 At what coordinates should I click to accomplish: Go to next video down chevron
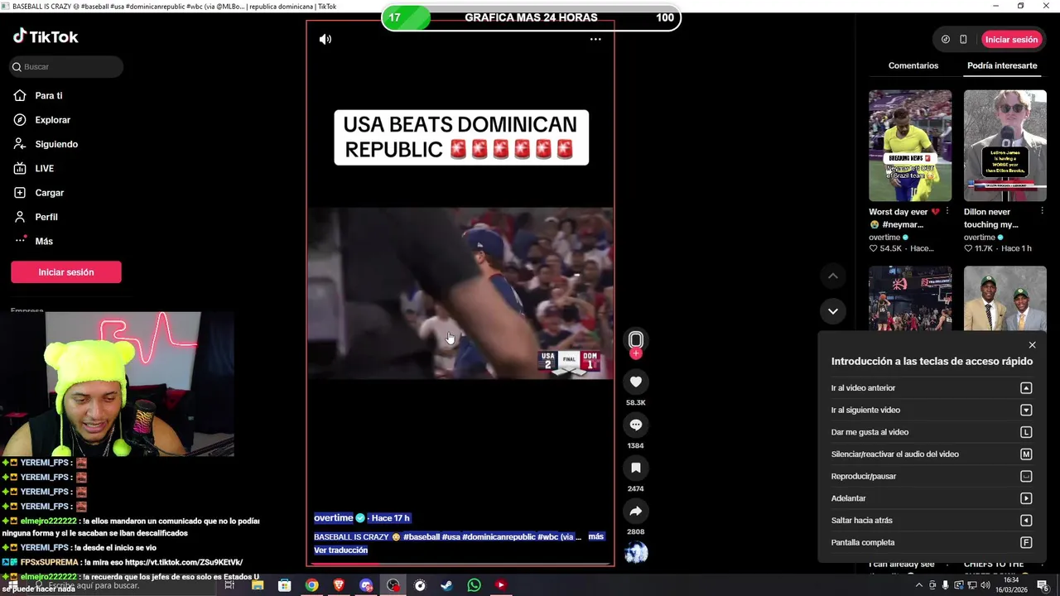pyautogui.click(x=833, y=311)
